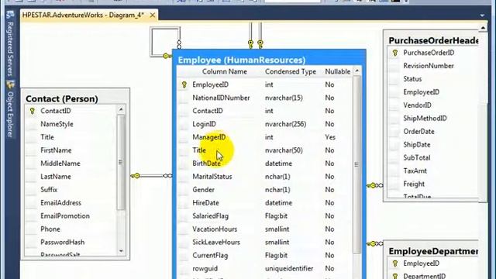Select RevisionNumber column in PurchaseOrderHeader
496x279 pixels.
(x=429, y=66)
